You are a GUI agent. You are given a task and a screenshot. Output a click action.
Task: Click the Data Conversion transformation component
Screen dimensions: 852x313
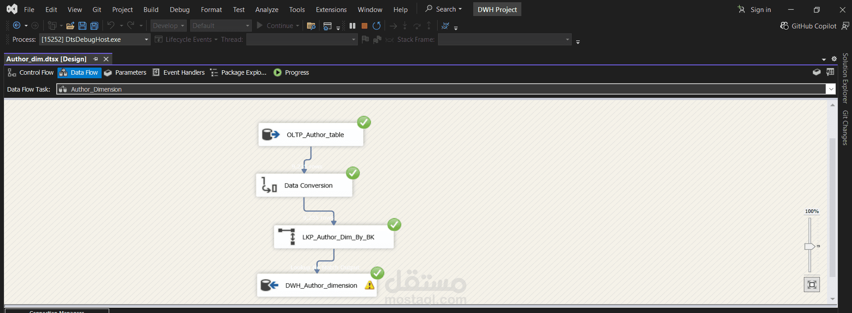304,185
